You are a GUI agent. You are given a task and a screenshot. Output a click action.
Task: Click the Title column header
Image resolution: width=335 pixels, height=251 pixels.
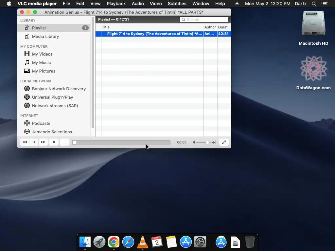pos(152,27)
